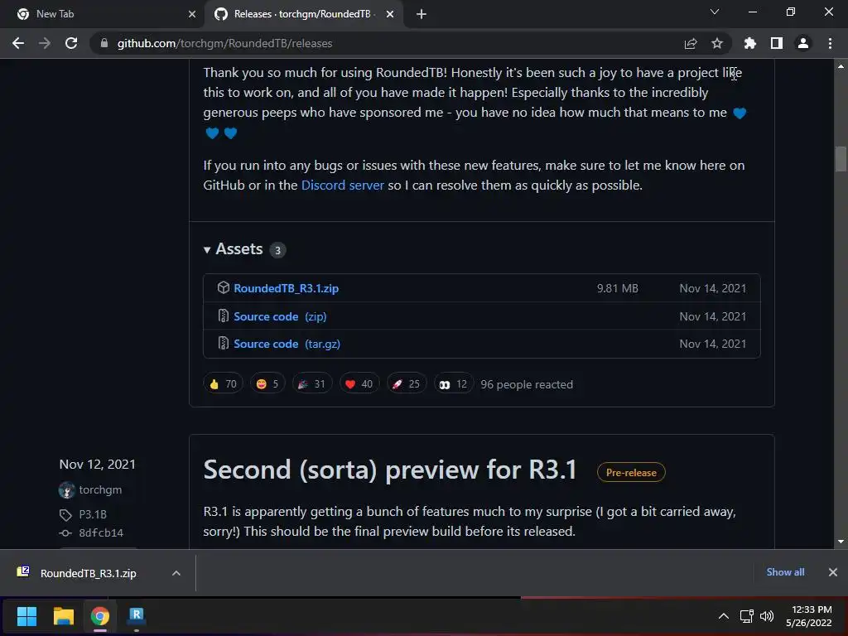The image size is (848, 636).
Task: Expand the download item options chevron
Action: (176, 573)
